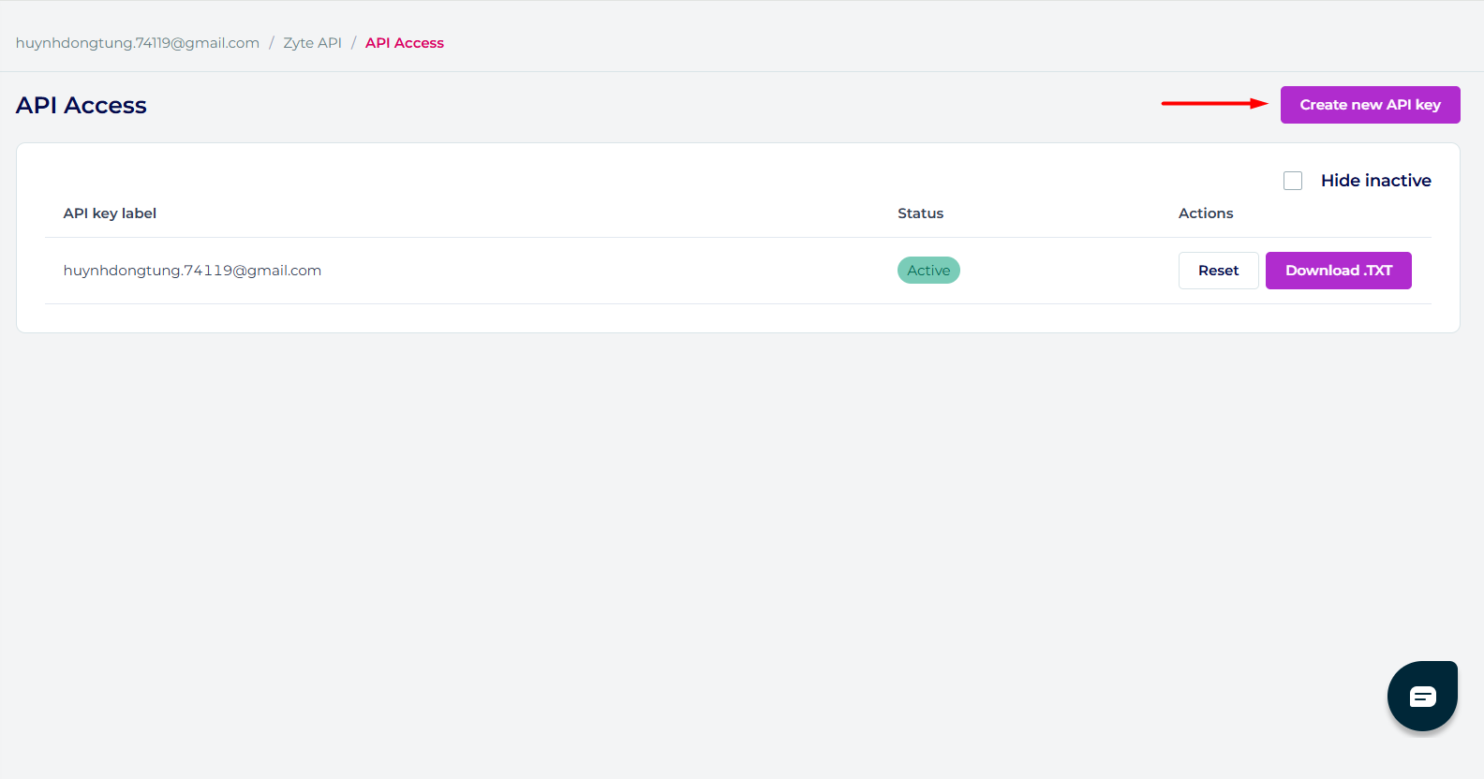The image size is (1484, 779).
Task: Open the email breadcrumb link
Action: click(138, 43)
